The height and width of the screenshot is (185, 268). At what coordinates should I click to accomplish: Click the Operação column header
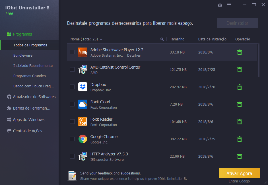pyautogui.click(x=242, y=39)
